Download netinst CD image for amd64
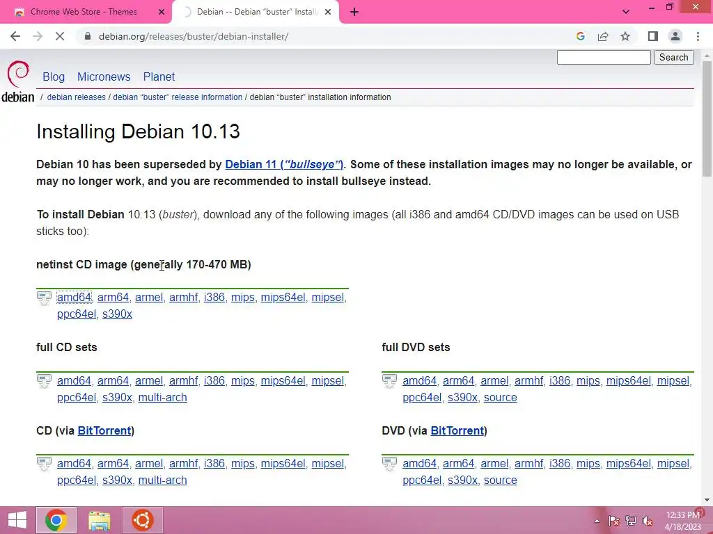This screenshot has height=534, width=713. coord(74,298)
